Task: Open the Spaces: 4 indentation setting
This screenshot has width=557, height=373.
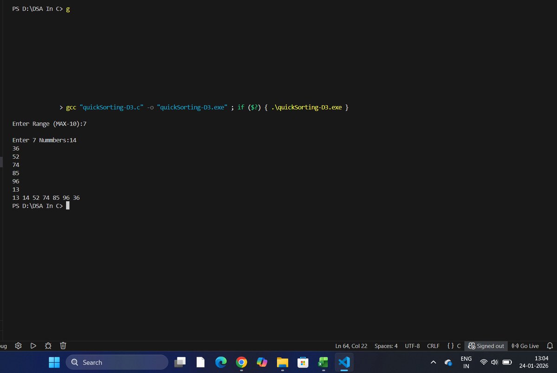Action: (386, 346)
